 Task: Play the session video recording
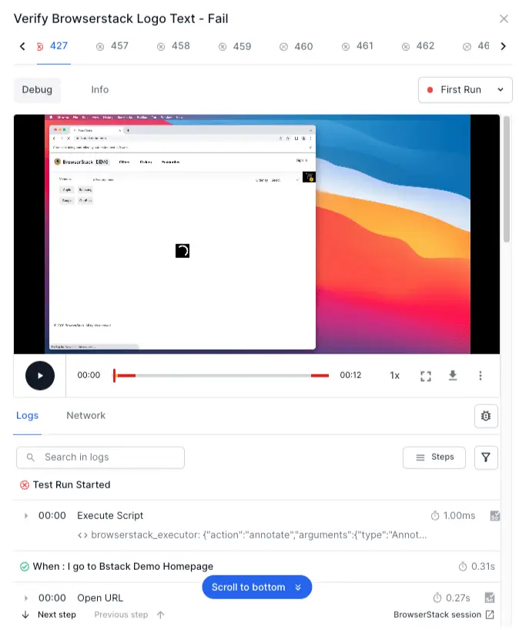(x=40, y=376)
